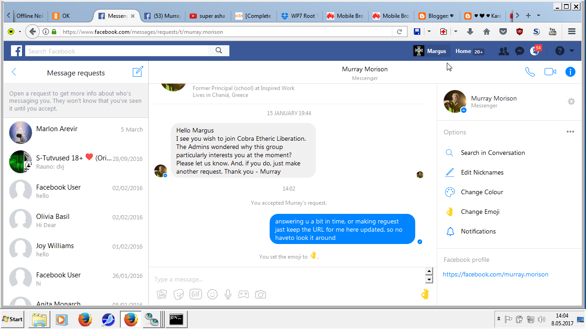Open Facebook User request dated 26/01/2016

[76, 279]
